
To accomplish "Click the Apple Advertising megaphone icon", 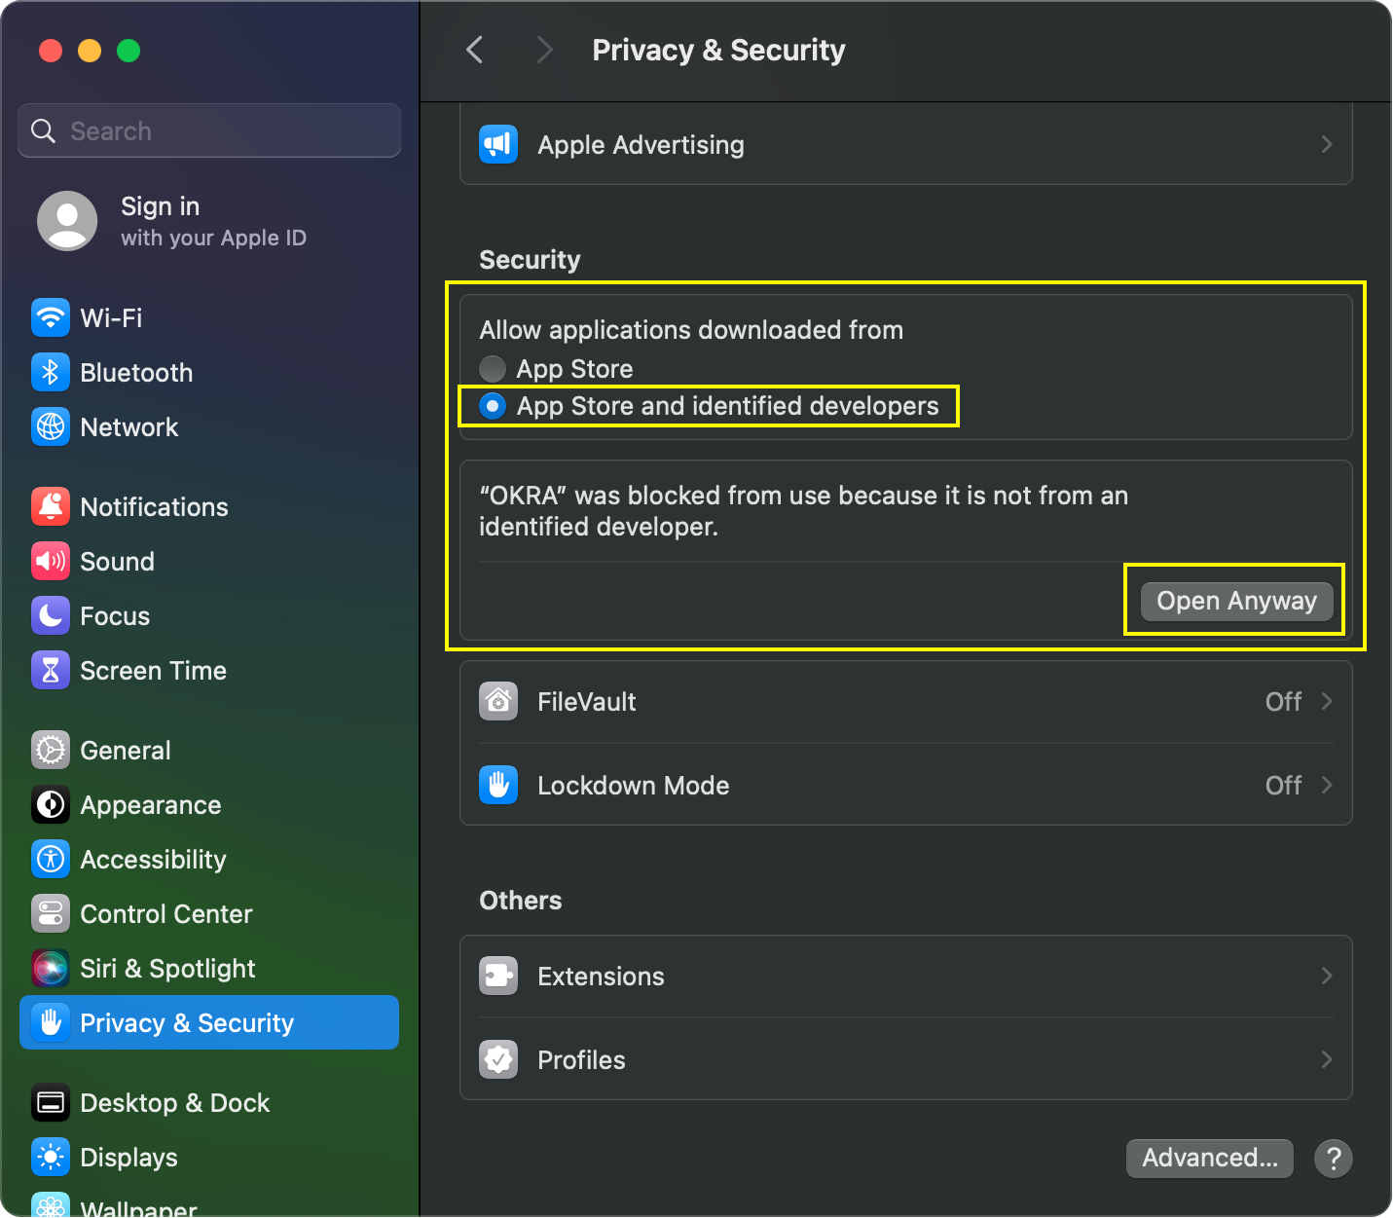I will (x=498, y=145).
